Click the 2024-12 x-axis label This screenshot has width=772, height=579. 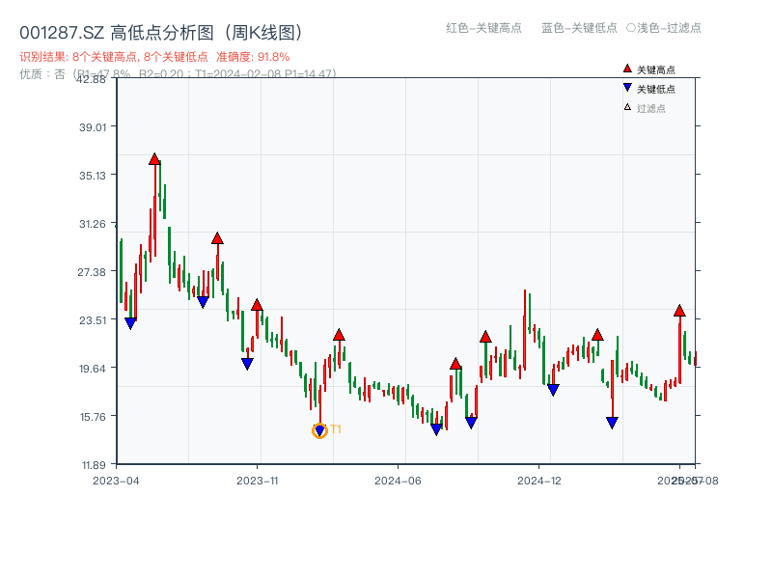pos(539,481)
